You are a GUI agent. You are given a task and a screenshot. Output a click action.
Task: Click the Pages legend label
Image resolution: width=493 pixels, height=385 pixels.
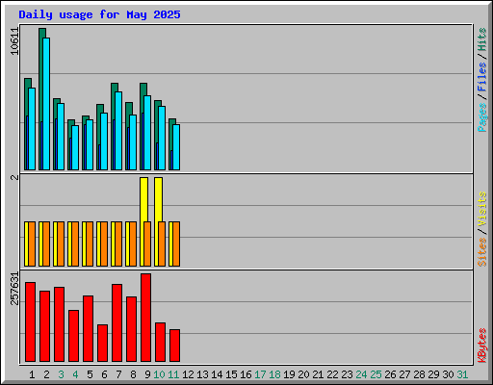coord(481,117)
